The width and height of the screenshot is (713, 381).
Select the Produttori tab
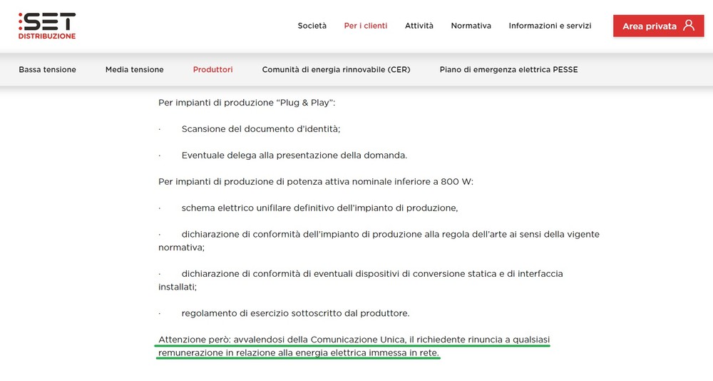click(x=212, y=70)
